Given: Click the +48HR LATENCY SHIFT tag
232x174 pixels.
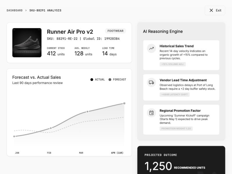Looking at the screenshot, I should 175,95.
